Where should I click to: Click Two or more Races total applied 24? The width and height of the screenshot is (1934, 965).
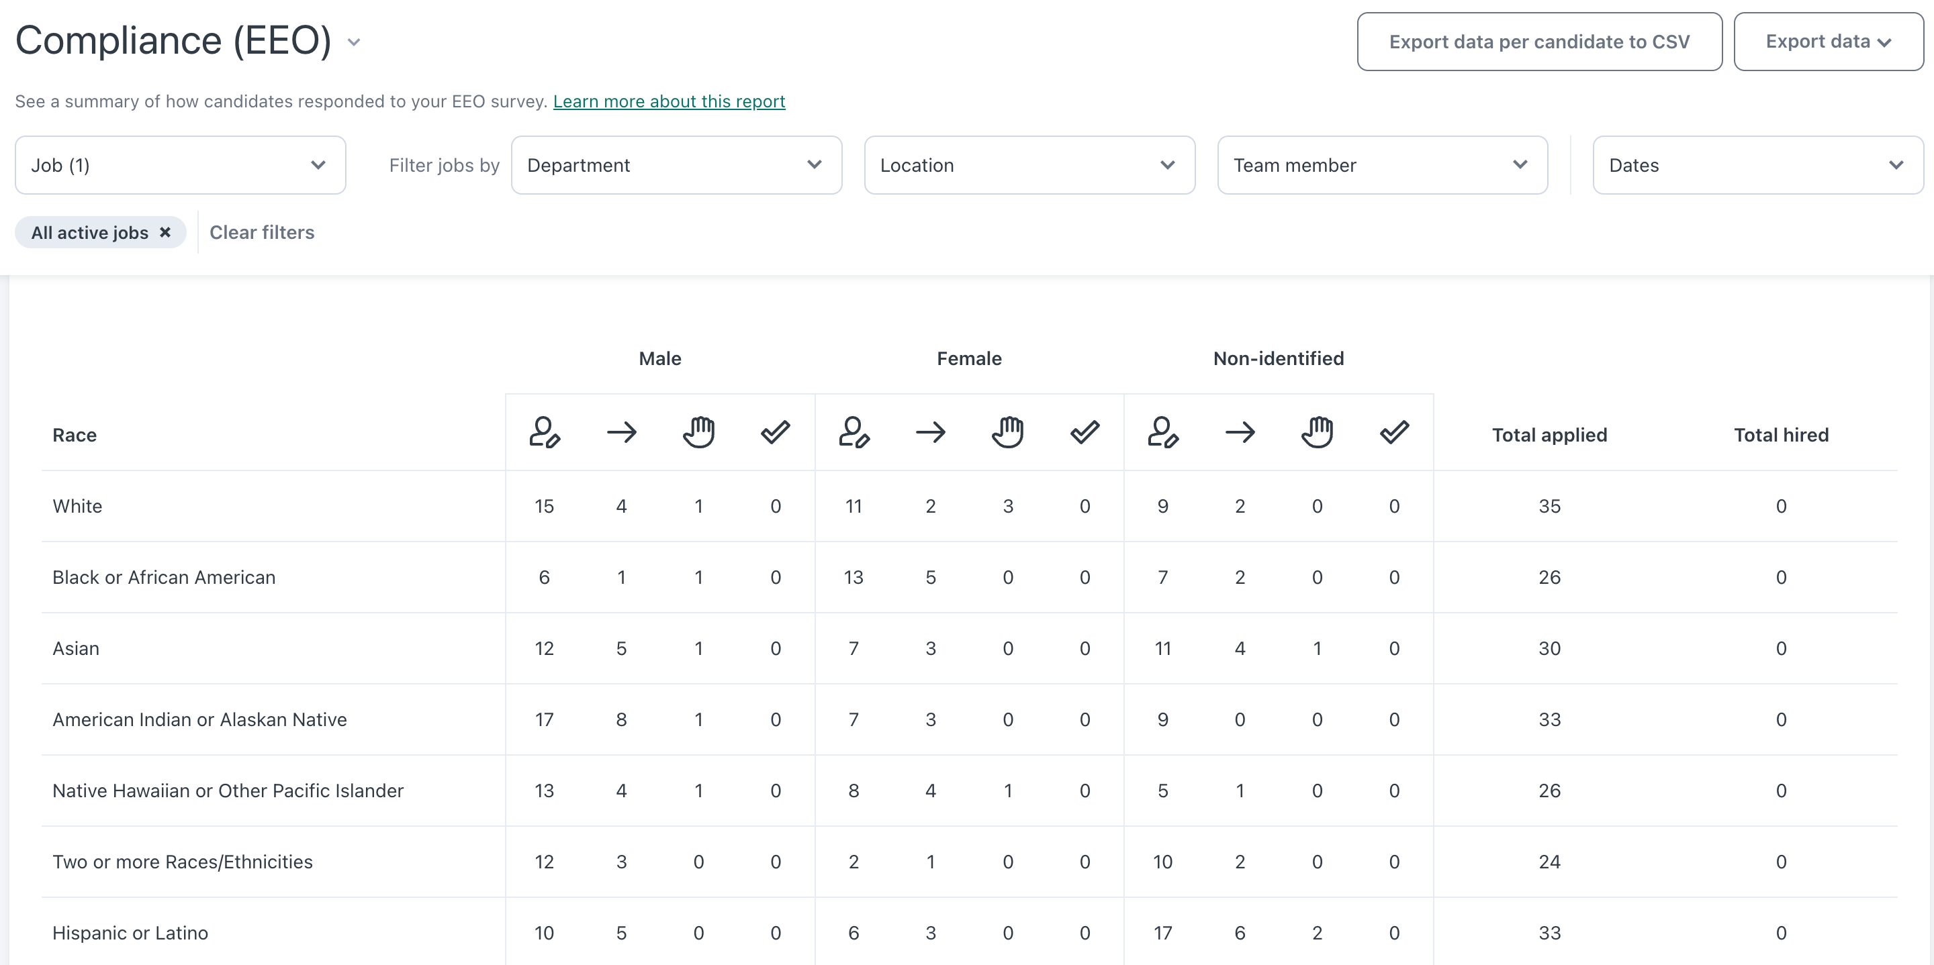coord(1549,862)
